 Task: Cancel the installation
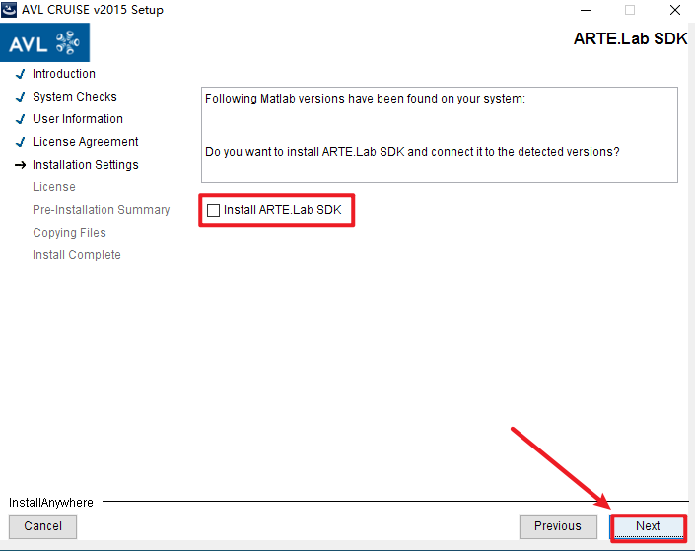pyautogui.click(x=43, y=526)
